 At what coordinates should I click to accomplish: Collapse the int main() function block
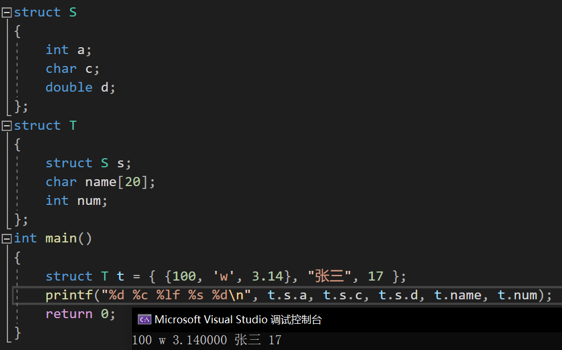[x=6, y=238]
